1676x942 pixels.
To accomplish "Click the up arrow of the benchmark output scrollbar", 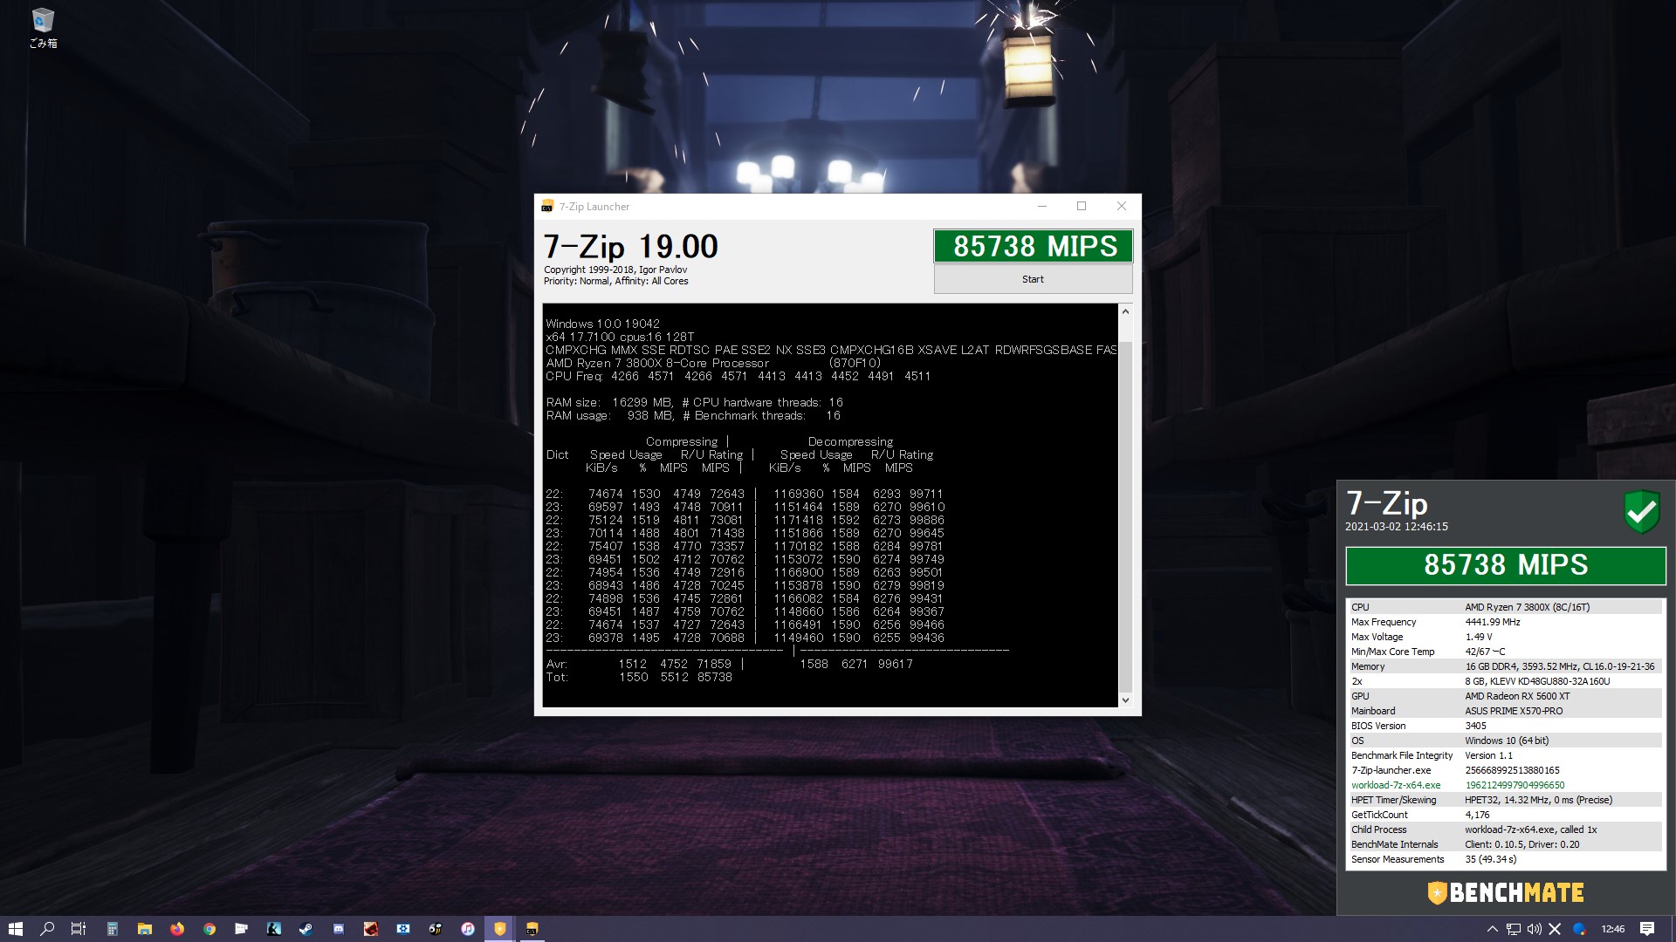I will (1125, 311).
